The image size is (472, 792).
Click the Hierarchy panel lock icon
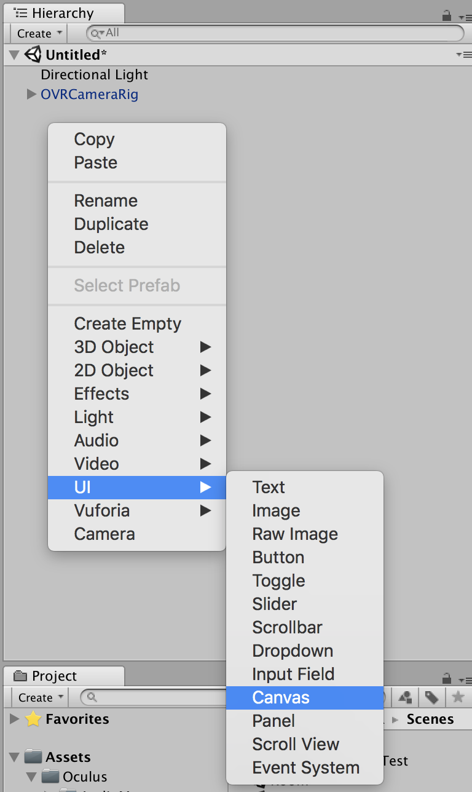447,15
